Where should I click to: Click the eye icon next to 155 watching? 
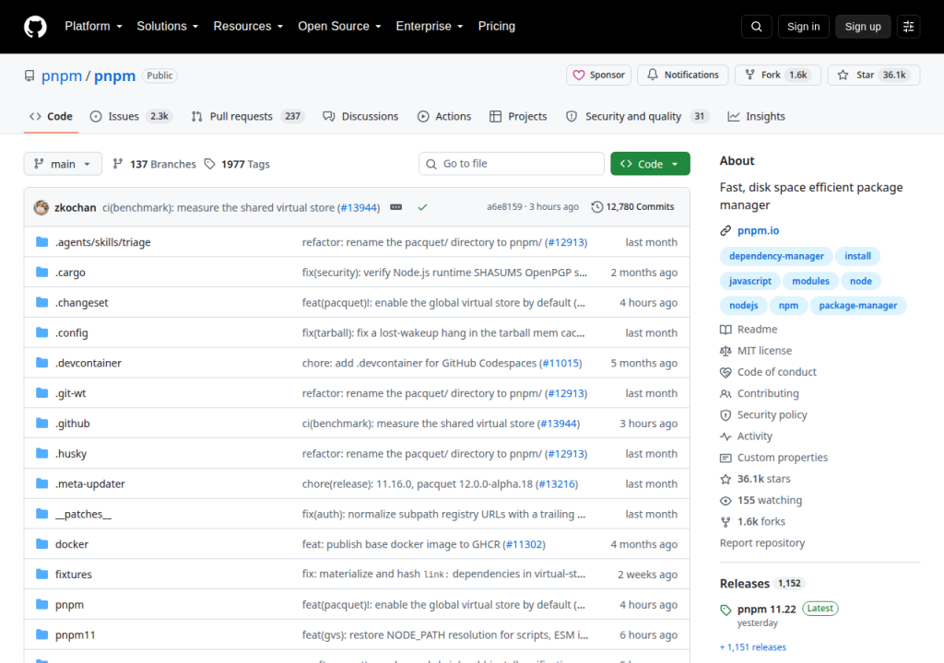coord(726,501)
